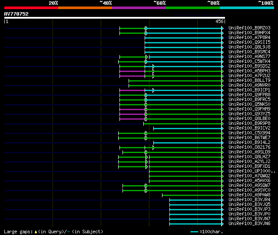Select the UniRef100_B6TWE7 label
This screenshot has height=235, width=278.
[249, 138]
